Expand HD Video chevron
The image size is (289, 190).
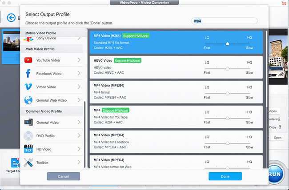point(79,149)
